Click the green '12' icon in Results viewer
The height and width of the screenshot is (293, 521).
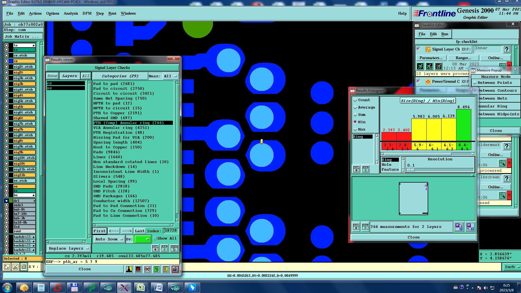coord(157,269)
